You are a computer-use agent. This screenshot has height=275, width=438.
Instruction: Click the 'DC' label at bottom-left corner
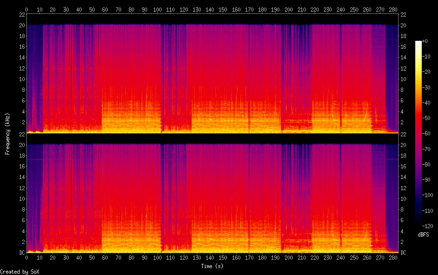(x=20, y=253)
